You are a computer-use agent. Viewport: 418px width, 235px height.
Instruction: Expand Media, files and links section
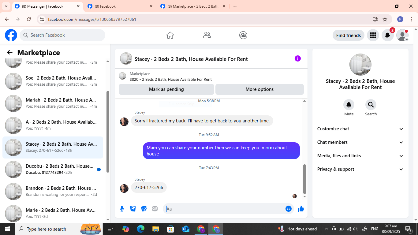[360, 156]
